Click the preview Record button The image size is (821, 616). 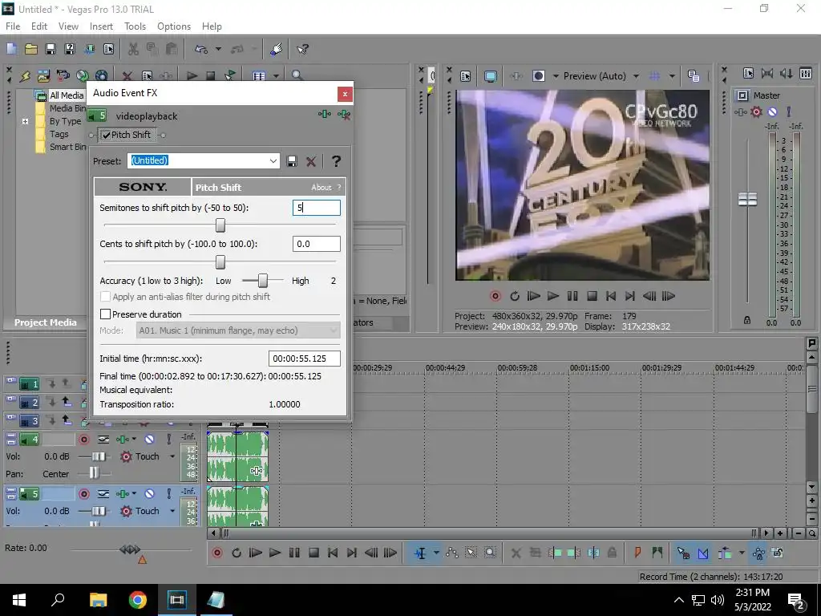point(495,297)
